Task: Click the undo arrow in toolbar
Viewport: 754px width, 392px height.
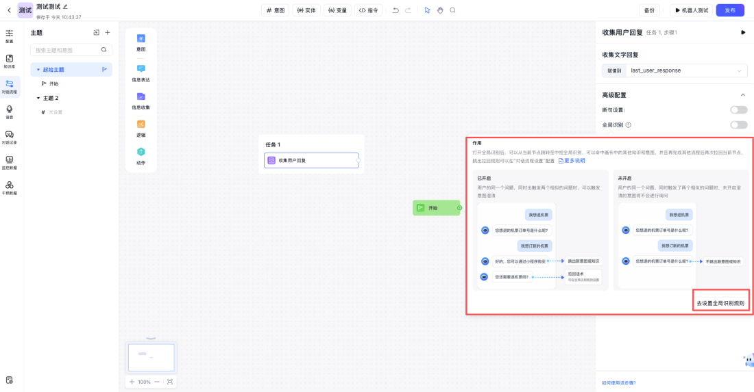Action: [396, 10]
